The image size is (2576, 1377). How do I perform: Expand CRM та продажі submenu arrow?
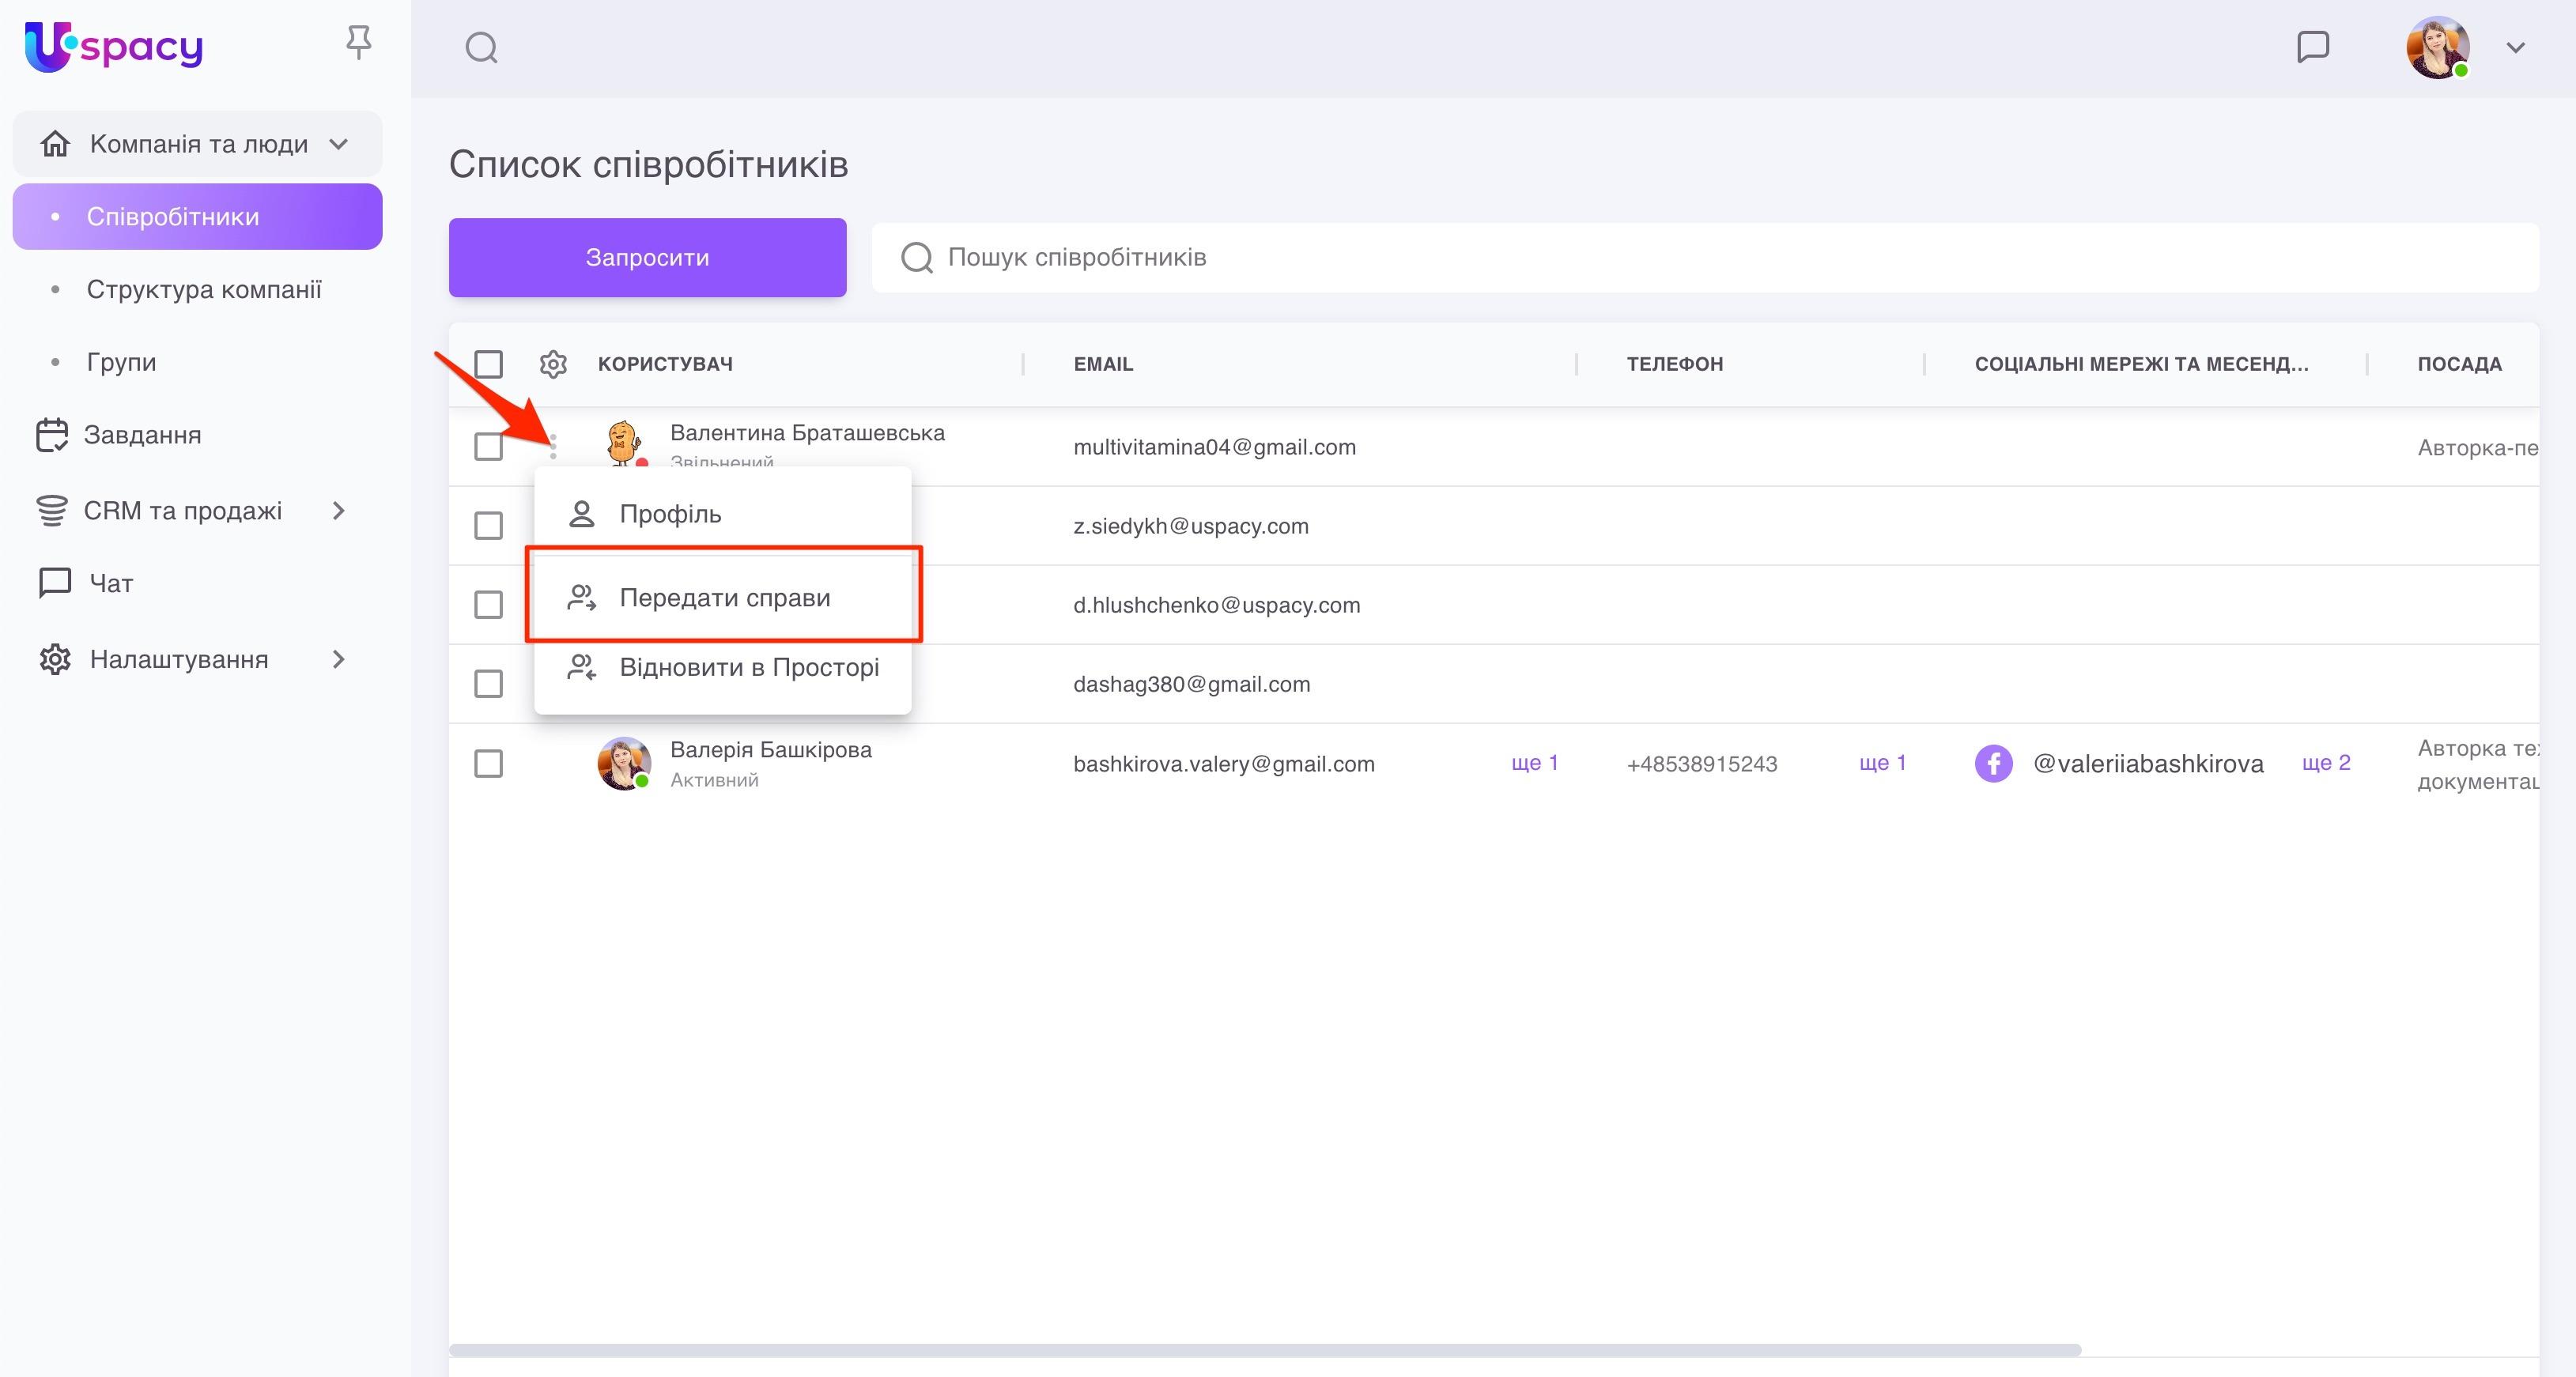pos(338,511)
